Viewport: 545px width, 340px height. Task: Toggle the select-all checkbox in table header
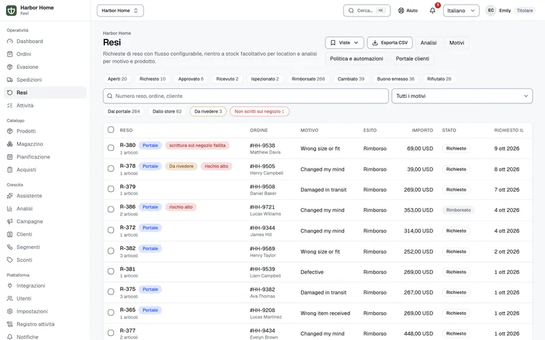(x=111, y=130)
